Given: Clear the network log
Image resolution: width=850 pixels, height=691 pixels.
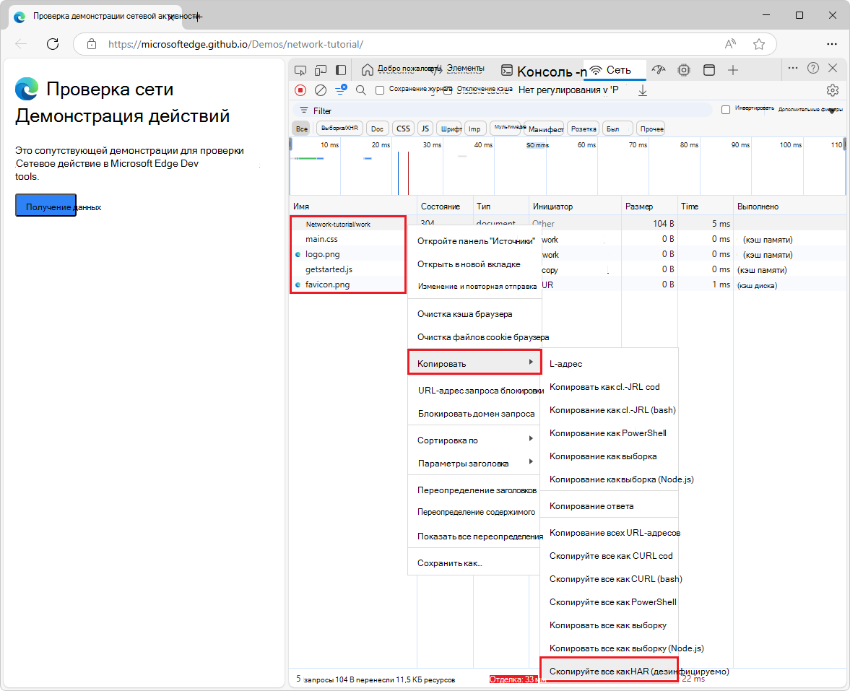Looking at the screenshot, I should (321, 90).
